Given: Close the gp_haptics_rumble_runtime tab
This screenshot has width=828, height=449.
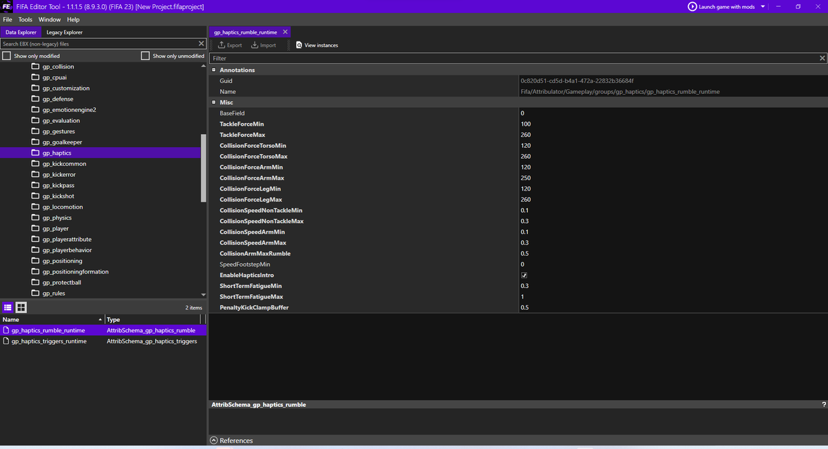Looking at the screenshot, I should pyautogui.click(x=286, y=32).
